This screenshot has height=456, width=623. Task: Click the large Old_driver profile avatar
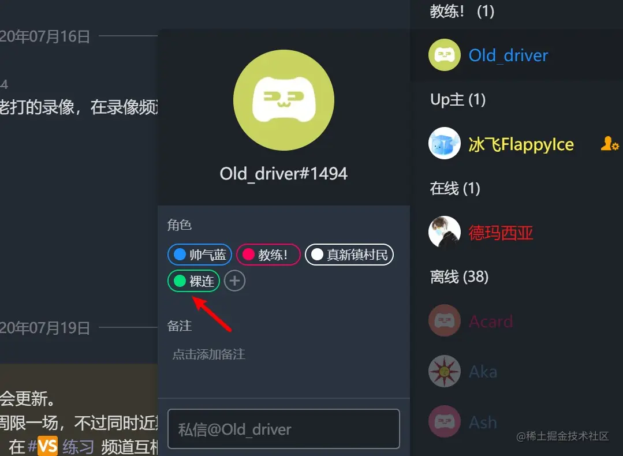283,100
